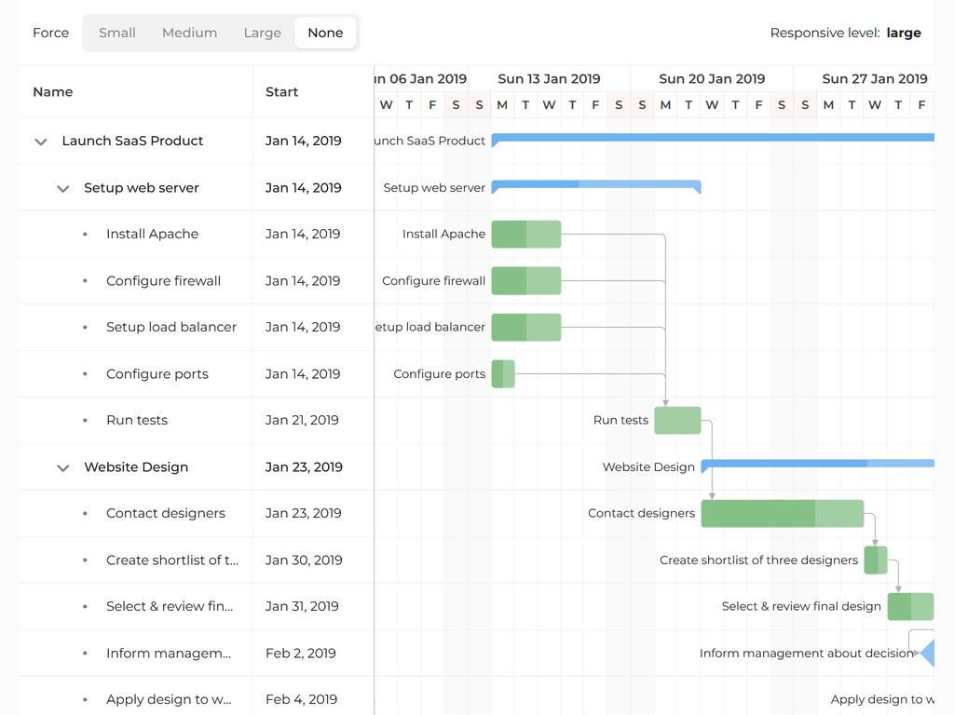The width and height of the screenshot is (954, 715).
Task: Select the Configure firewall task bar
Action: click(525, 281)
